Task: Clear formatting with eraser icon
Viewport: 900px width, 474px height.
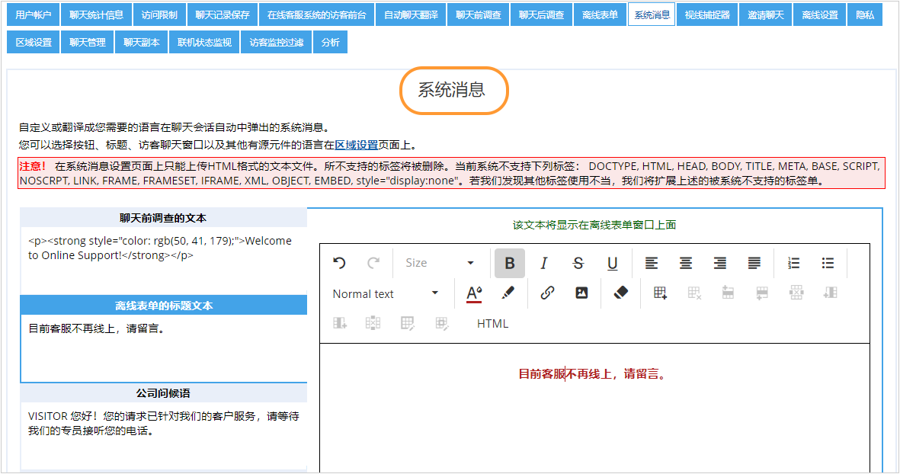Action: point(620,293)
